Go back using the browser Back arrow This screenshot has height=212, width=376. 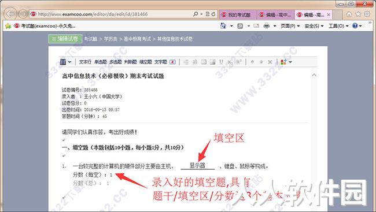(x=10, y=14)
